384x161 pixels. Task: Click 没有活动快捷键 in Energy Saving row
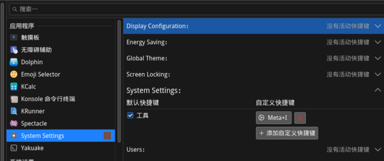point(348,42)
